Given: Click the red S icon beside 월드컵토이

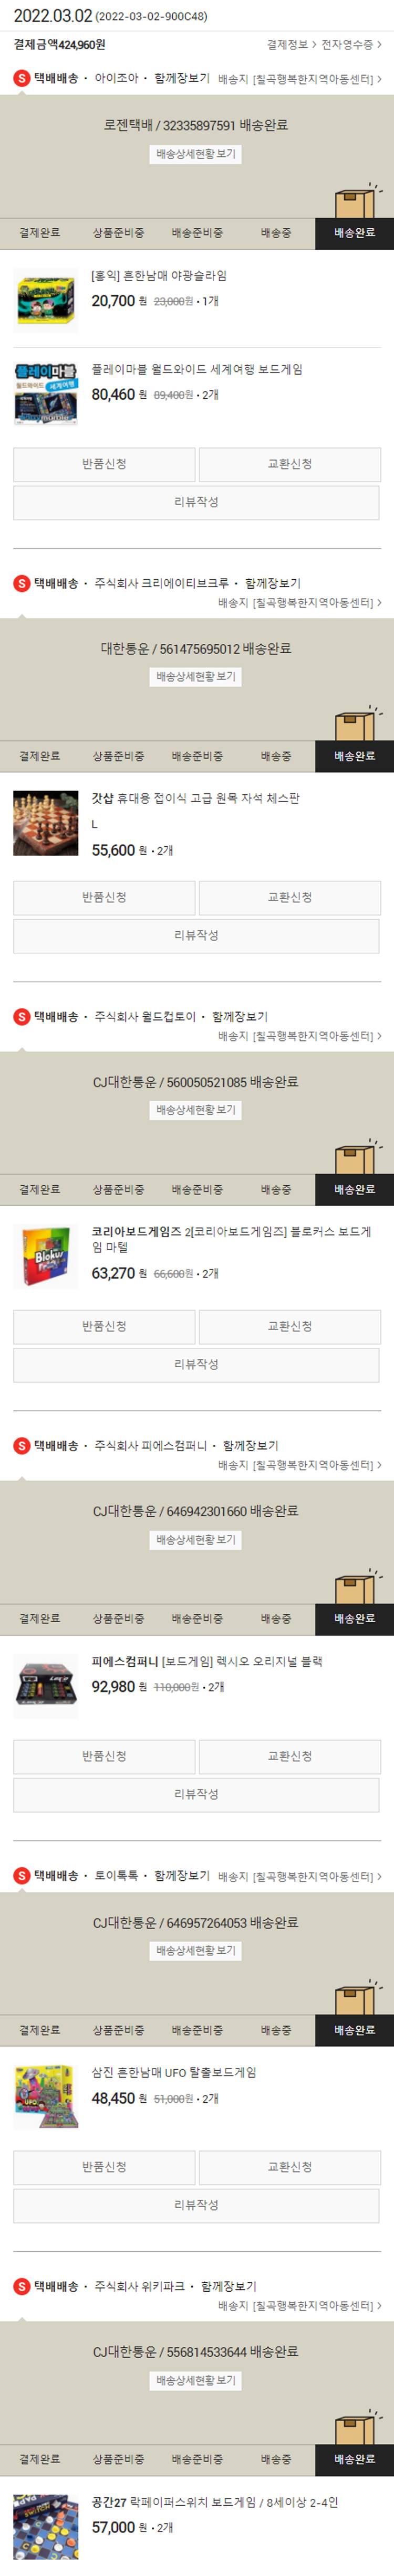Looking at the screenshot, I should (x=21, y=1016).
